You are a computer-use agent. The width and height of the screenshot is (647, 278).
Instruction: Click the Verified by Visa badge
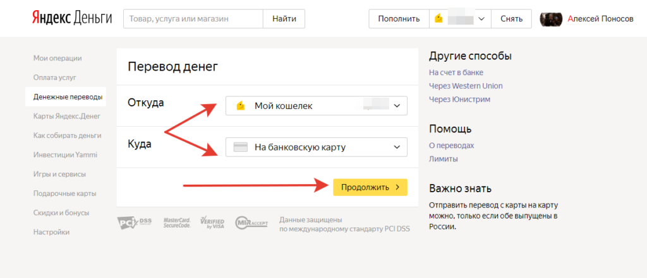pyautogui.click(x=212, y=223)
